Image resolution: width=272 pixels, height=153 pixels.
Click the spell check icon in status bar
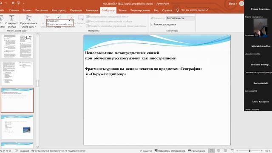click(x=16, y=151)
